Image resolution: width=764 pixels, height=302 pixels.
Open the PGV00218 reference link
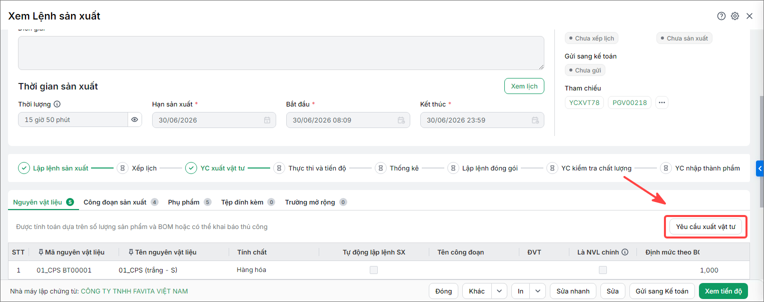click(x=629, y=102)
